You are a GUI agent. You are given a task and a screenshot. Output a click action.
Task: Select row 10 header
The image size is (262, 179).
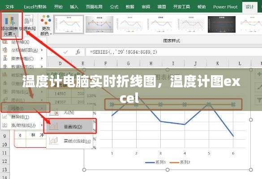pyautogui.click(x=4, y=145)
